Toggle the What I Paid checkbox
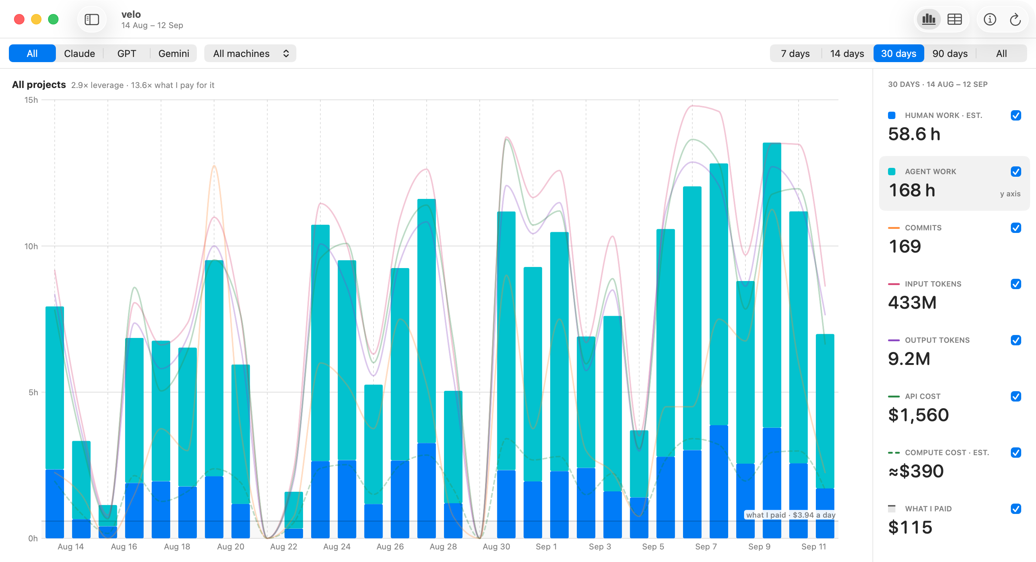This screenshot has width=1036, height=562. click(x=1016, y=509)
